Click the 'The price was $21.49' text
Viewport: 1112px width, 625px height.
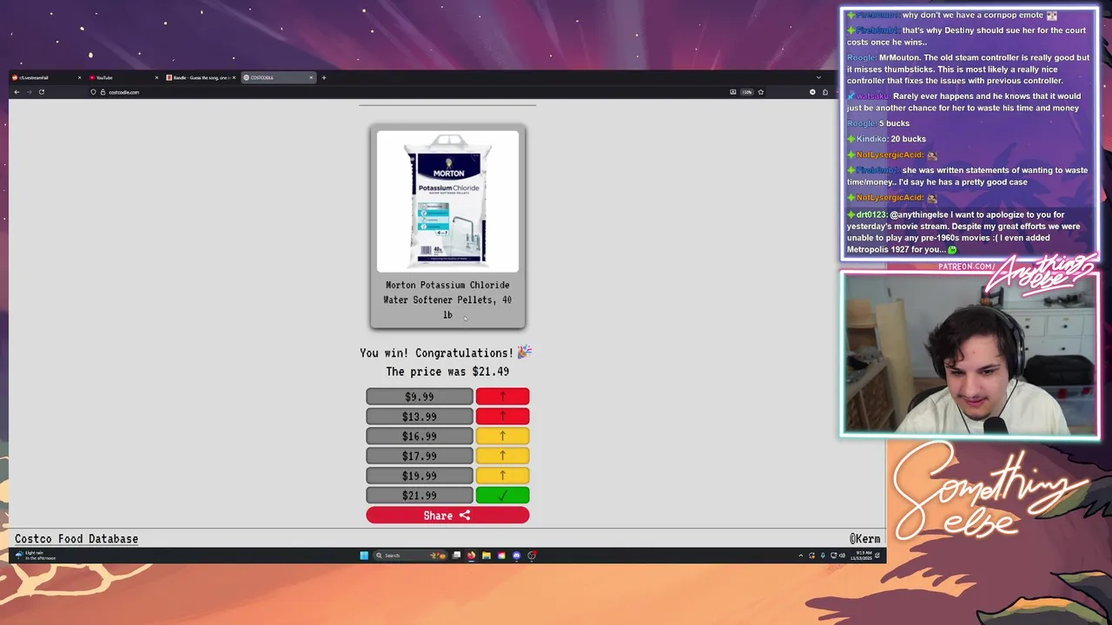tap(447, 372)
